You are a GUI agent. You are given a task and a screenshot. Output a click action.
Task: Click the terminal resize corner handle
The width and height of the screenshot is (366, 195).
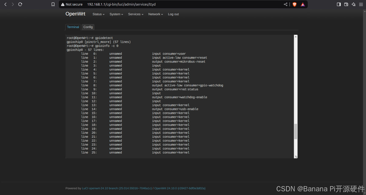tap(296, 157)
